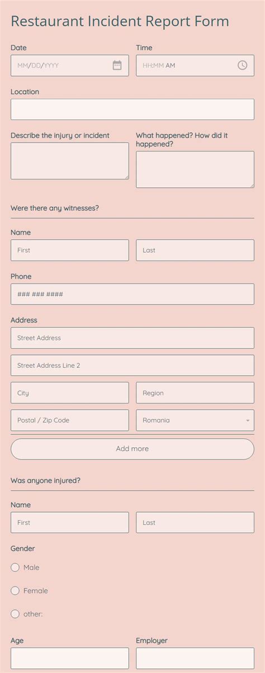
Task: Select the Male gender option
Action: (x=15, y=567)
